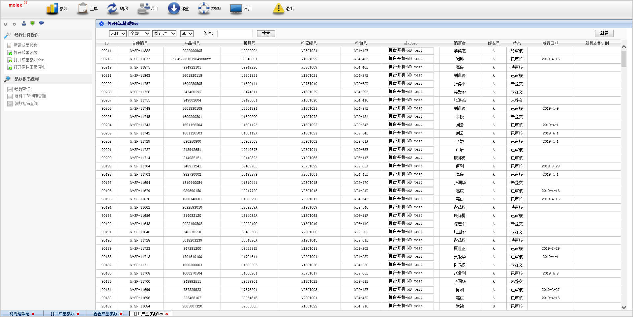Viewport: 633px width, 317px height.
Task: Open the 培训 monitor icon
Action: [236, 9]
